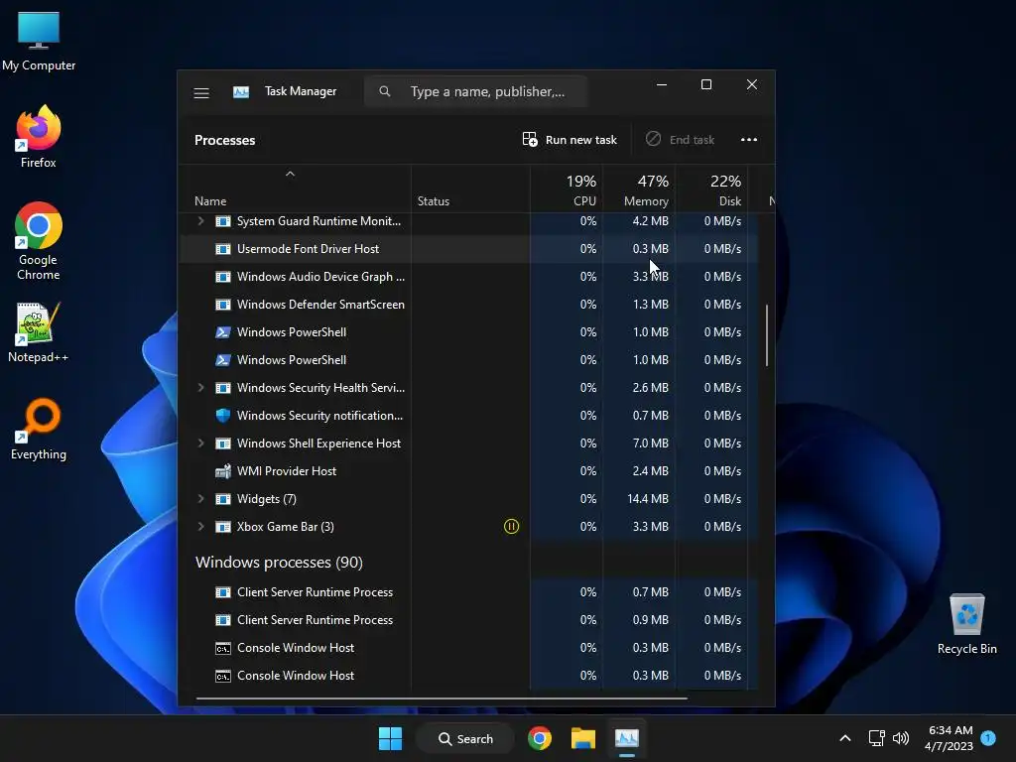Click the first Client Server Runtime Process icon
Screen dimensions: 1016x762
pyautogui.click(x=223, y=592)
